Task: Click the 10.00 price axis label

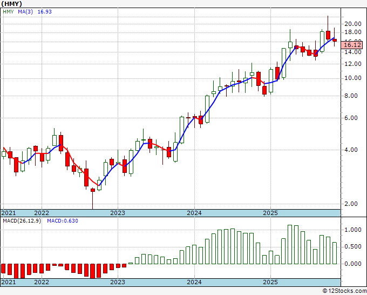Action: pos(353,78)
